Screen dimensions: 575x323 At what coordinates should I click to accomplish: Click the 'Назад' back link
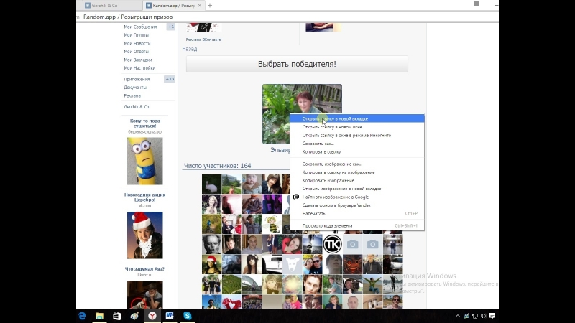tap(189, 49)
